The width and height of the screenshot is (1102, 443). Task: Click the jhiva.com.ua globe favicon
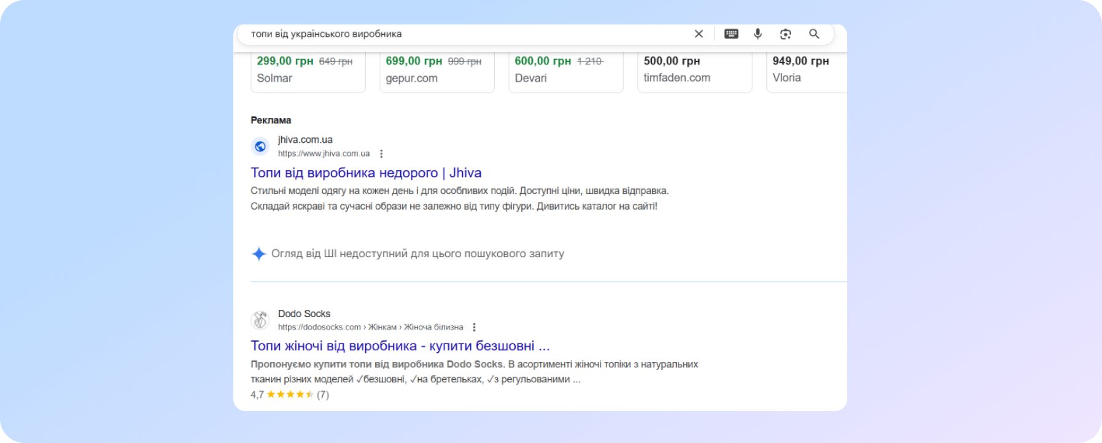coord(260,147)
